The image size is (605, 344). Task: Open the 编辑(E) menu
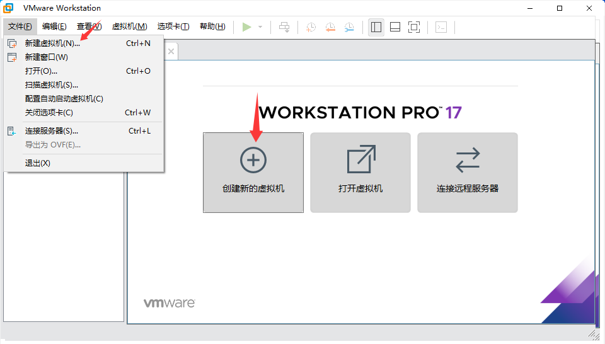54,26
